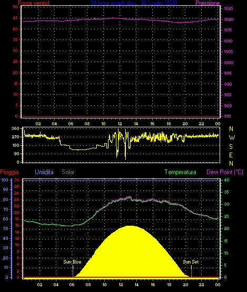
Task: Click the E wind direction label
Action: click(231, 155)
